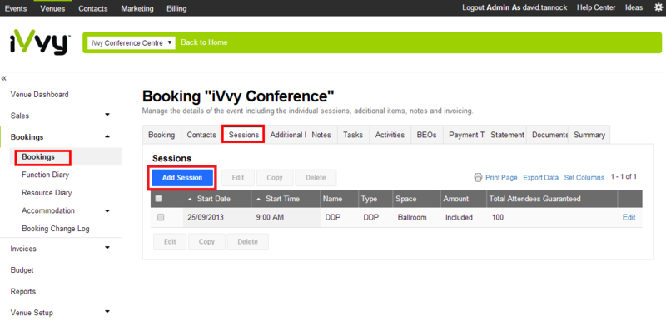
Task: Click the iVvy logo
Action: [39, 42]
